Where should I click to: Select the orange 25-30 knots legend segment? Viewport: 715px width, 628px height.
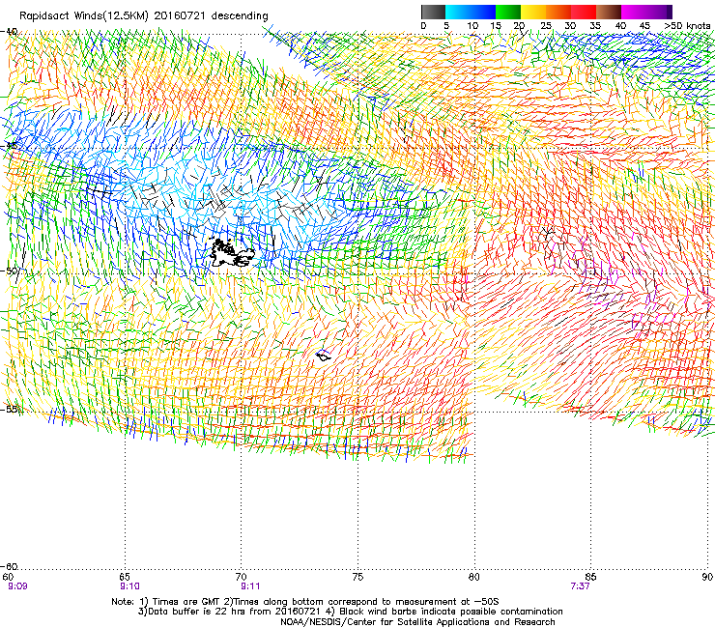click(x=558, y=12)
